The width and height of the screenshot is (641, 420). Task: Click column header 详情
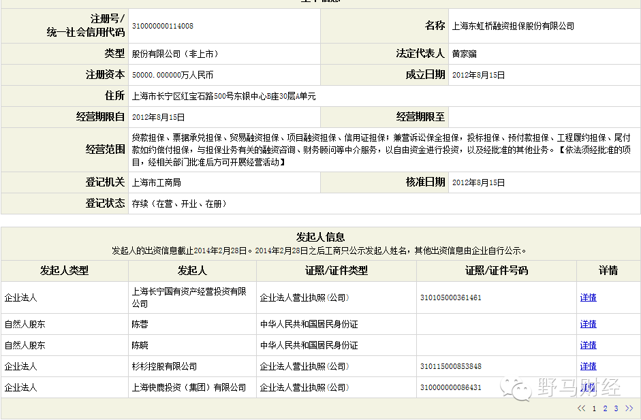pyautogui.click(x=608, y=270)
